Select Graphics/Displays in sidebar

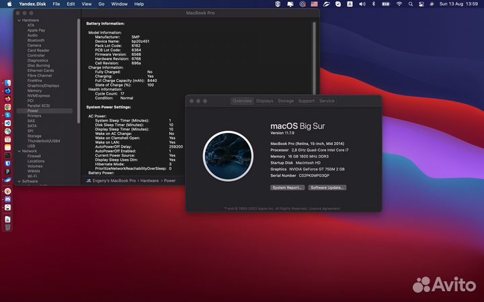click(x=43, y=86)
